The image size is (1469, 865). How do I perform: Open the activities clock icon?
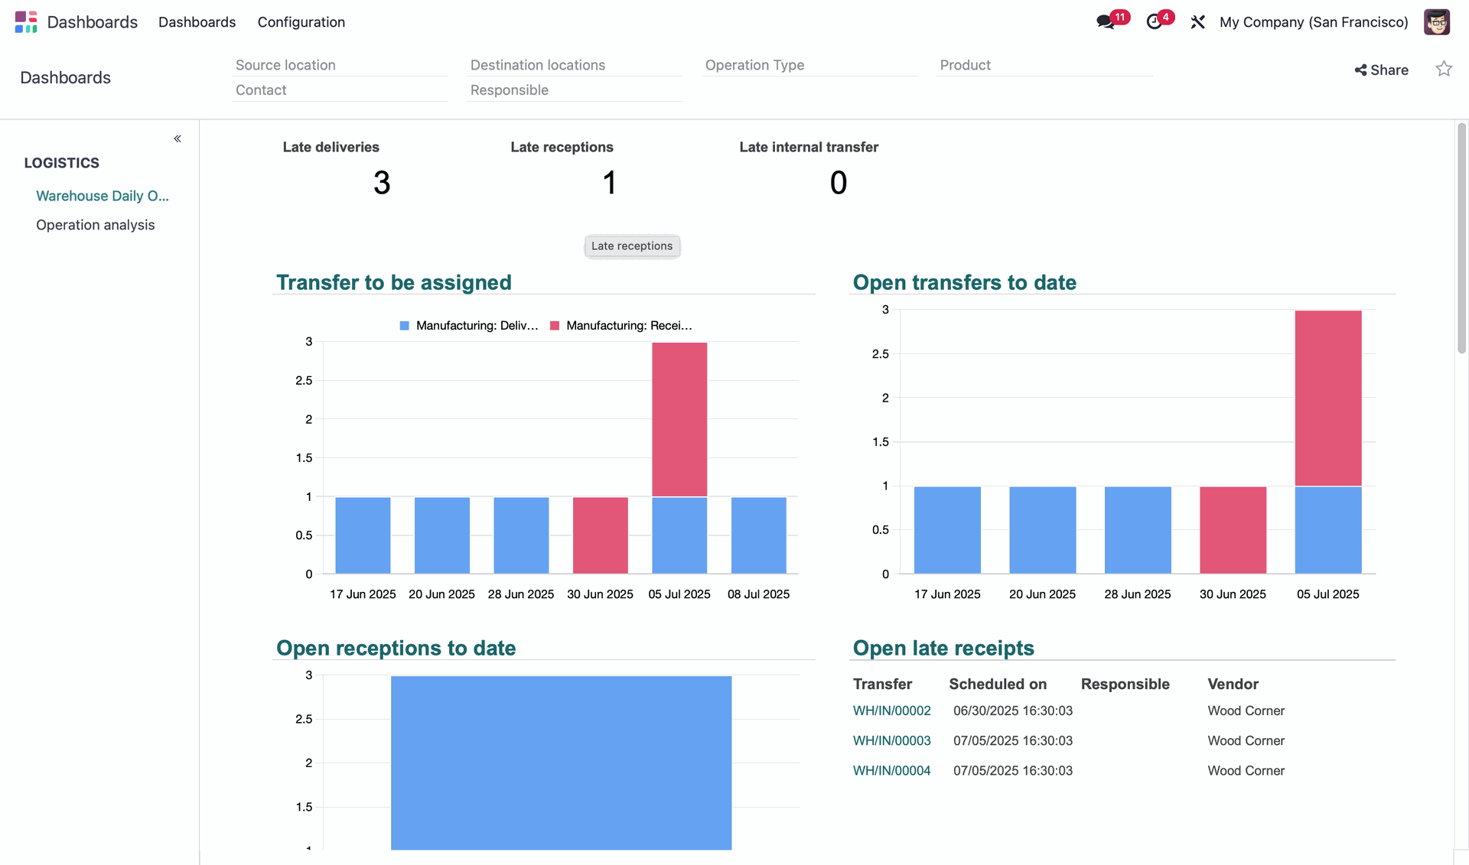click(1155, 22)
